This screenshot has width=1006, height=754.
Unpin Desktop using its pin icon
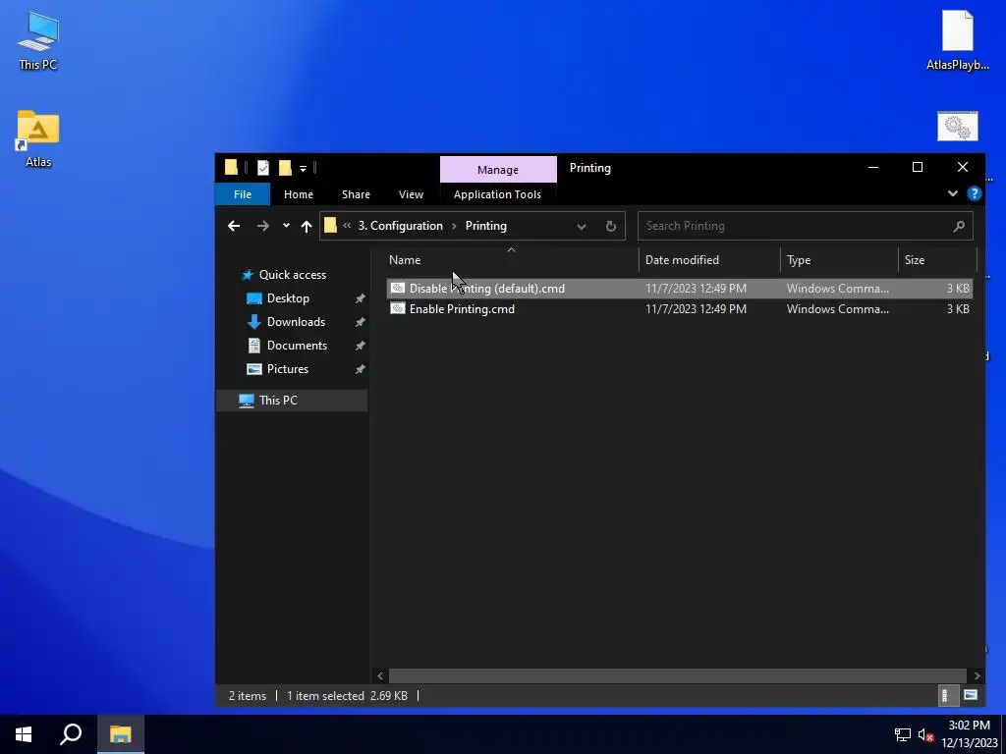[x=360, y=298]
